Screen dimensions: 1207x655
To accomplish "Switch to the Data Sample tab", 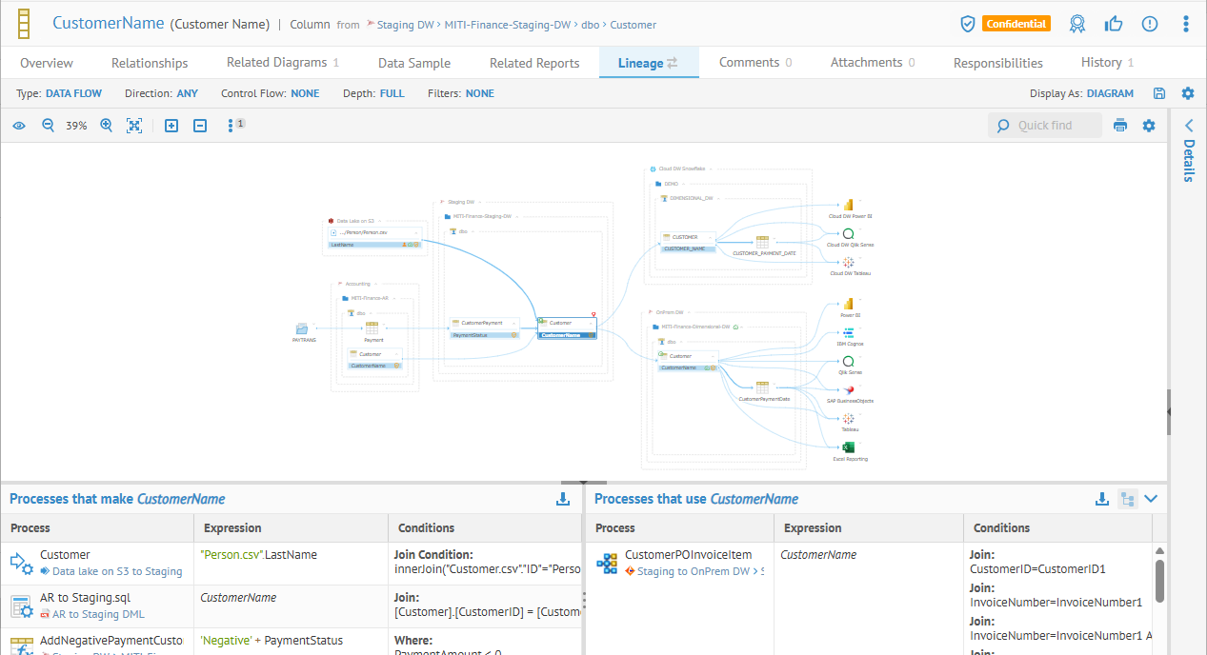I will [414, 63].
